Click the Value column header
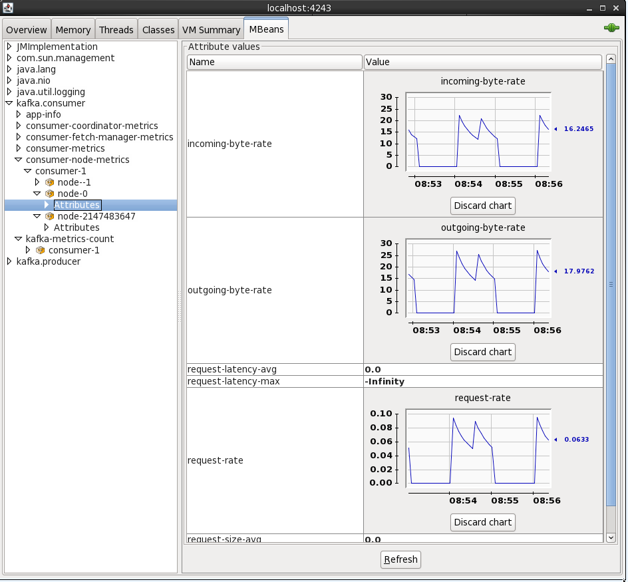Screen dimensions: 628x582 click(482, 62)
